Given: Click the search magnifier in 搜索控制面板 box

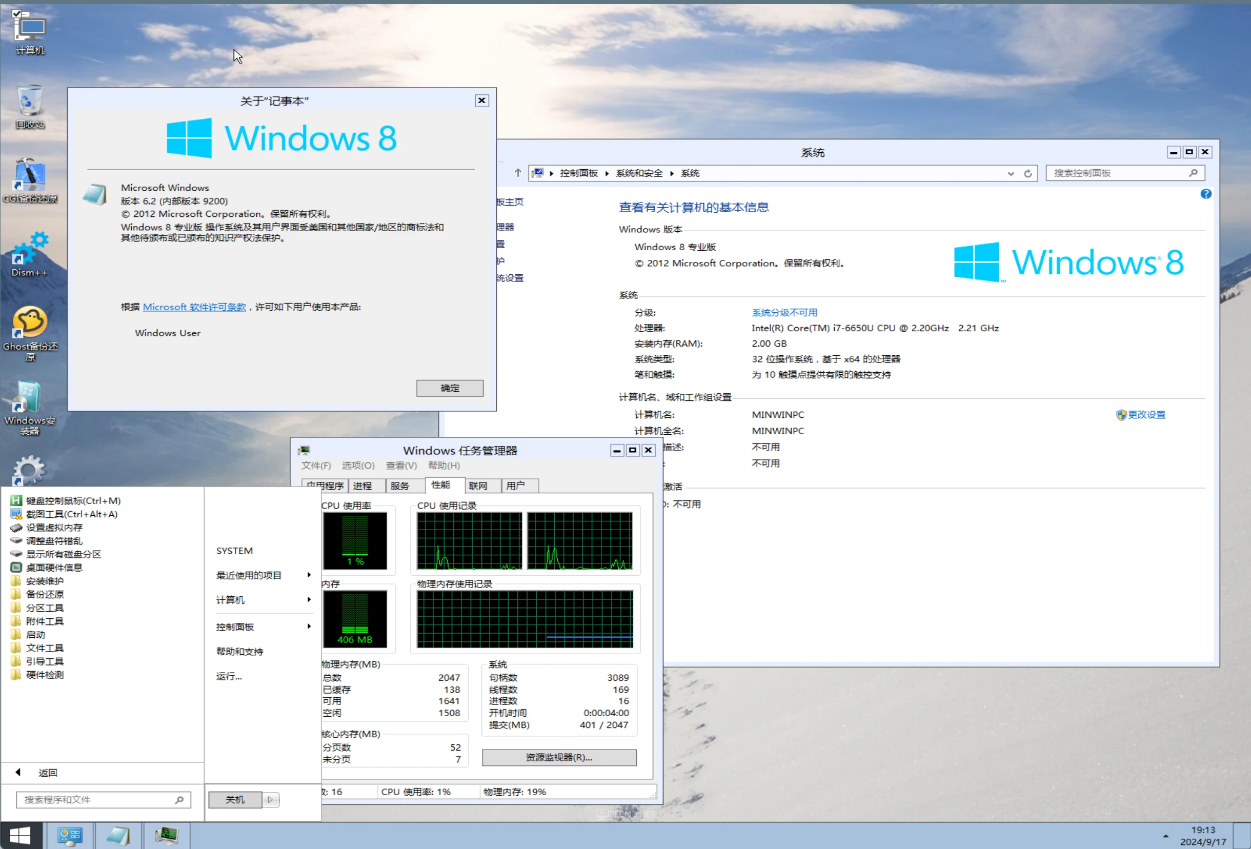Looking at the screenshot, I should [x=1193, y=173].
